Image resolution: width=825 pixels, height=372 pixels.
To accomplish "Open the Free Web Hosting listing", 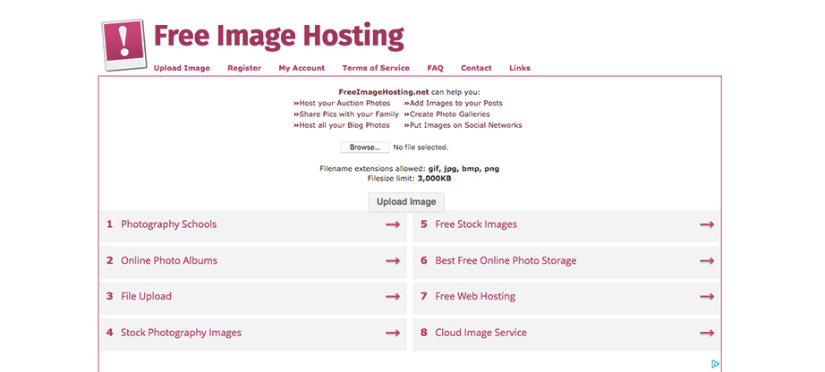I will [566, 297].
